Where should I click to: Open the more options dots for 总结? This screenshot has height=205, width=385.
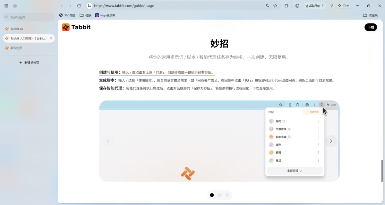(x=318, y=160)
